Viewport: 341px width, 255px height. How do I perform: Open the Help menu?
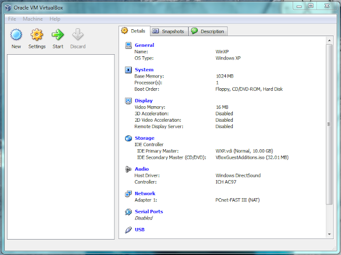click(55, 19)
